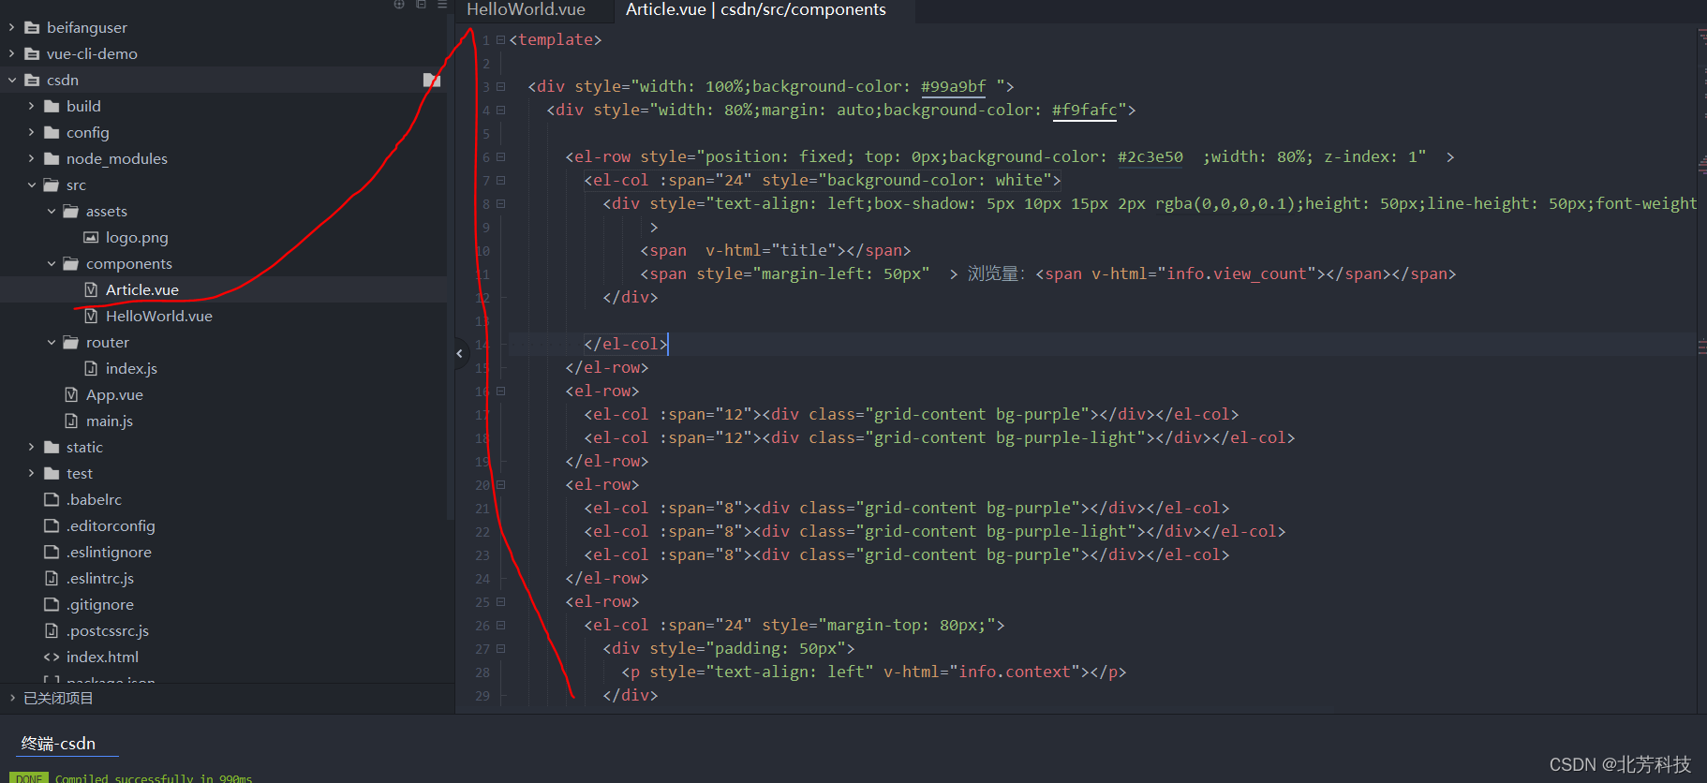Screen dimensions: 1707x783
Task: Fold the template block at line 1
Action: click(501, 40)
